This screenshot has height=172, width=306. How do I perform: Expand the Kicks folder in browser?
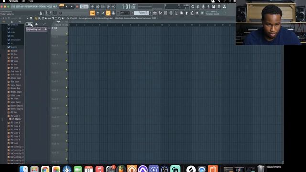13,32
